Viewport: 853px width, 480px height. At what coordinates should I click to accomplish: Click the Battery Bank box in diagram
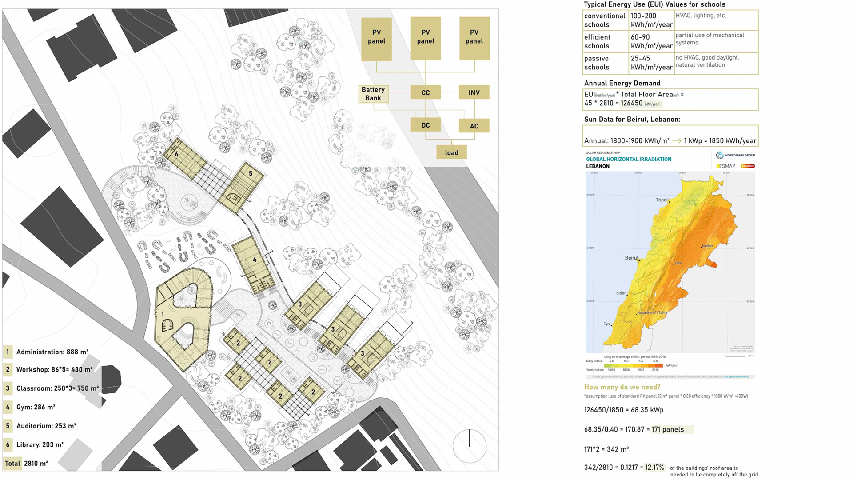[373, 94]
